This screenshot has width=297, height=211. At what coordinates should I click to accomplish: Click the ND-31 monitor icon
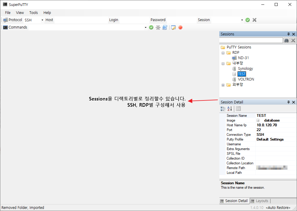(x=234, y=58)
